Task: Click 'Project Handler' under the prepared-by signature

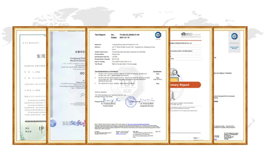Action: click(108, 106)
